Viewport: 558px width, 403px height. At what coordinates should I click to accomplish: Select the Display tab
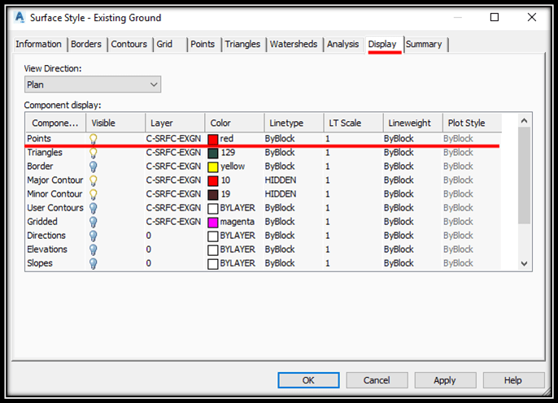(382, 44)
